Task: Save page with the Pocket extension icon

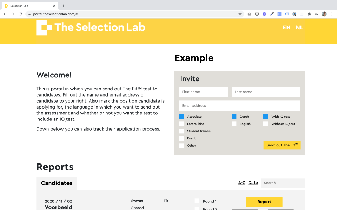Action: click(x=257, y=14)
